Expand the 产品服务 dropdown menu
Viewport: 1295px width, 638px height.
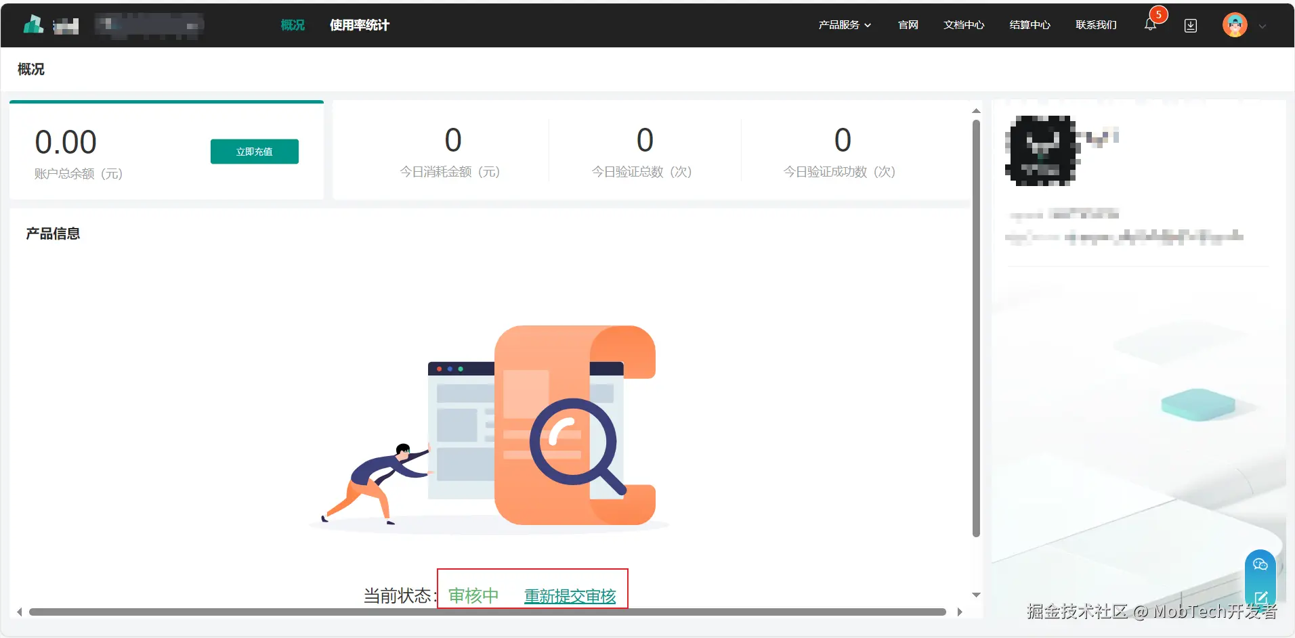click(x=845, y=25)
